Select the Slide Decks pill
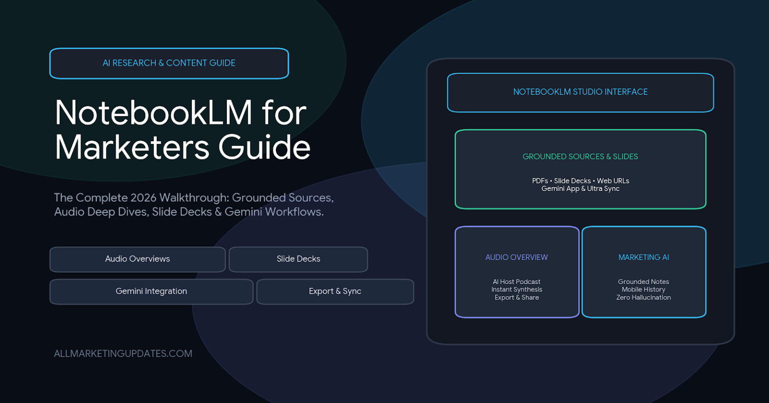 (298, 259)
